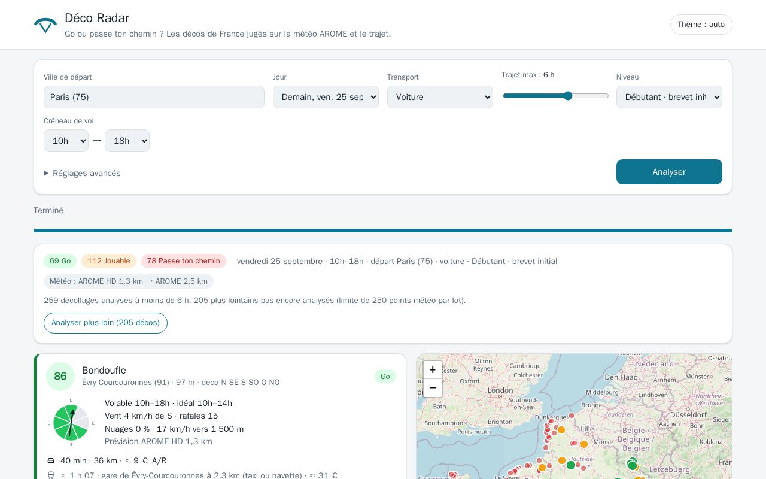Click the wind compass rose for Bondoufle
The height and width of the screenshot is (479, 766).
pyautogui.click(x=71, y=423)
